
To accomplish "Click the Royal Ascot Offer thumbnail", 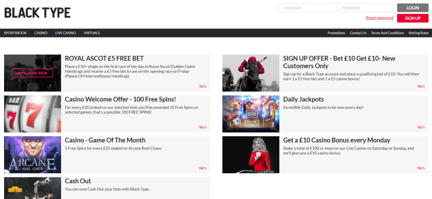I will [33, 73].
